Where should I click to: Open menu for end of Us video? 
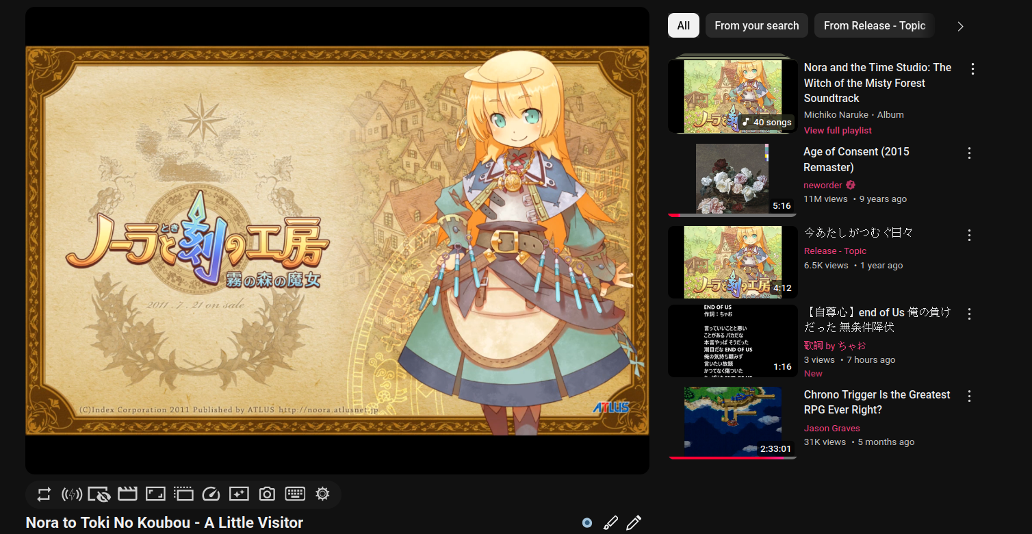pos(969,314)
